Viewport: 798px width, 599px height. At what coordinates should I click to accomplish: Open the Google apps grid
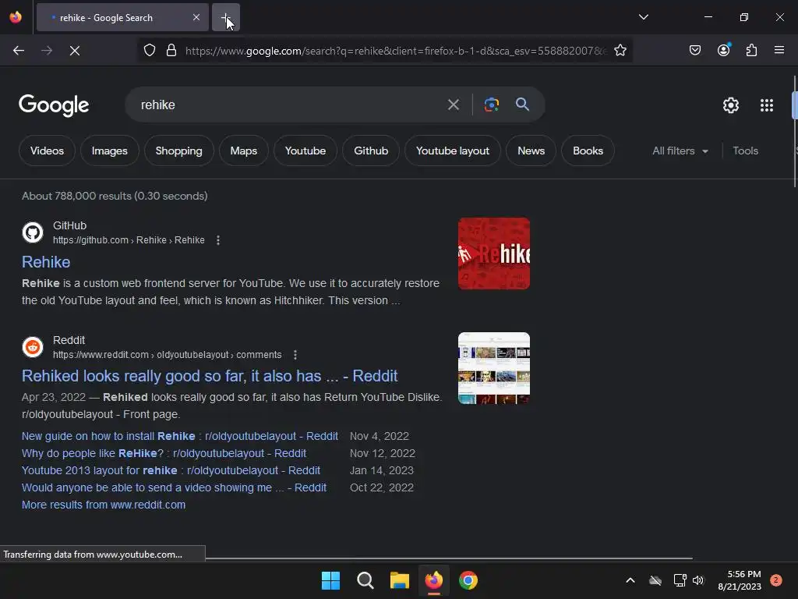767,105
